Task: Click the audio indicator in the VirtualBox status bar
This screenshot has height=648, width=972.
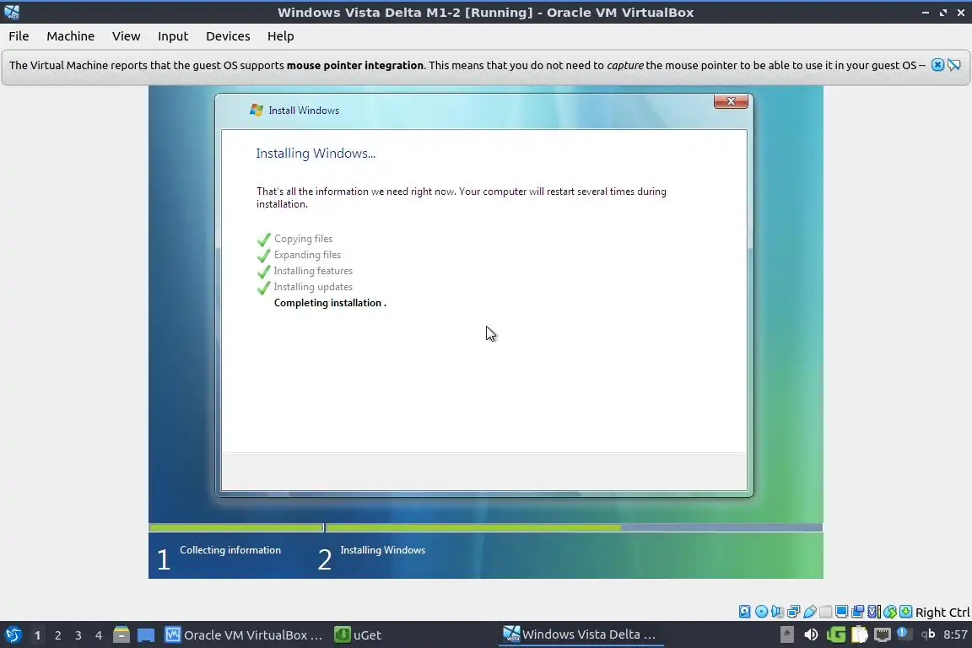Action: [777, 612]
